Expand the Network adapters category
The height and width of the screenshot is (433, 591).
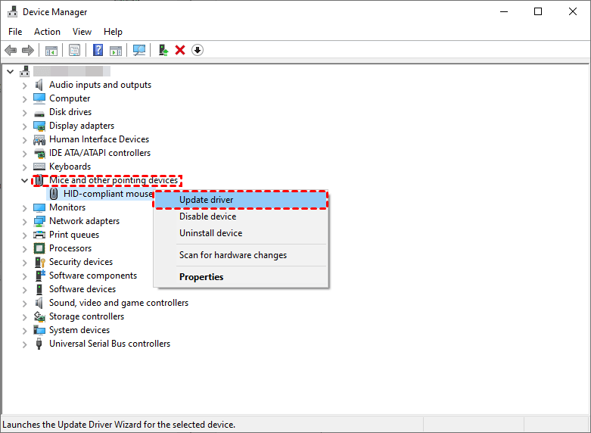tap(25, 222)
